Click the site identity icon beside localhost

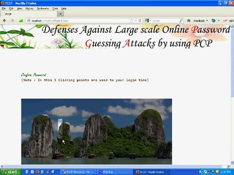29,20
